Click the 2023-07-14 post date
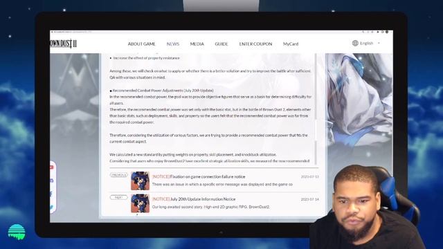 pos(309,199)
